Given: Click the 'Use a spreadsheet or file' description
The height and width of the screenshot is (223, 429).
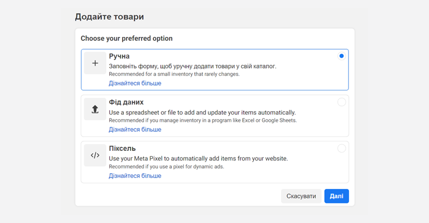Looking at the screenshot, I should pyautogui.click(x=203, y=112).
